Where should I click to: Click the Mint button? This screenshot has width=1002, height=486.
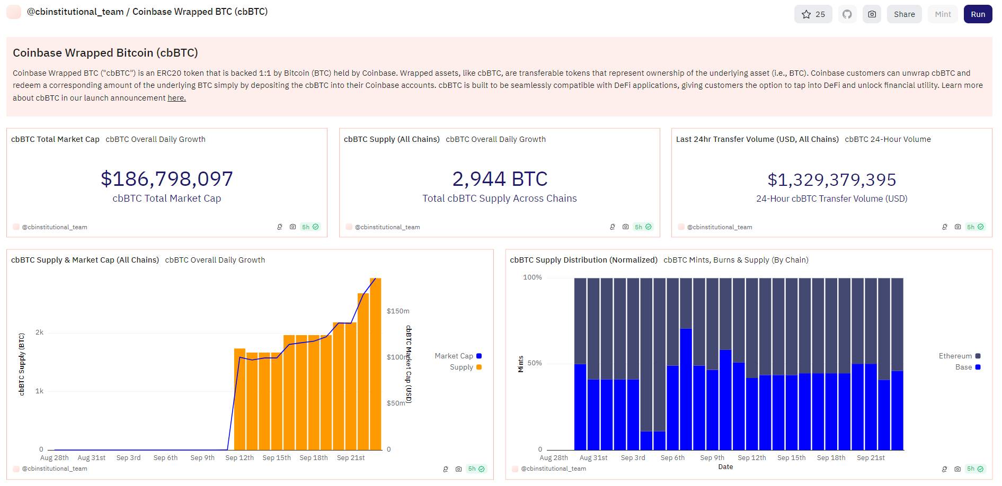click(x=943, y=14)
